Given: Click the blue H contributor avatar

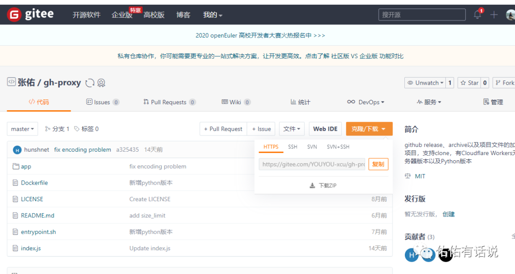Looking at the screenshot, I should [x=411, y=254].
